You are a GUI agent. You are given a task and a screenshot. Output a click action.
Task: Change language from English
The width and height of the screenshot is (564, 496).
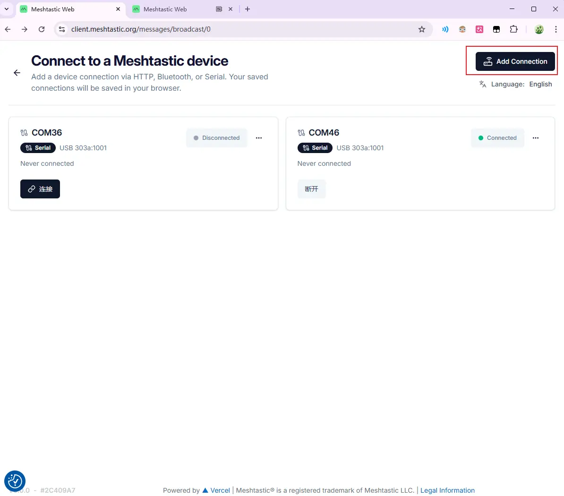click(x=540, y=84)
